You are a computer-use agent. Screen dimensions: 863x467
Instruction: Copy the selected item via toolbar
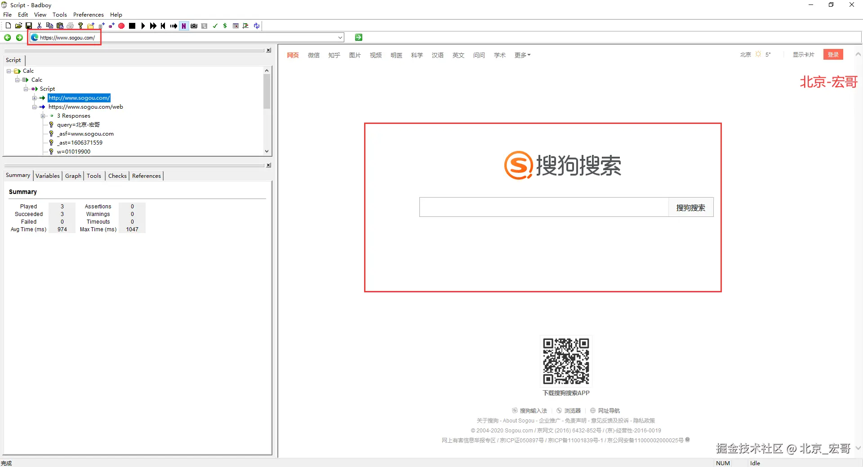point(49,26)
